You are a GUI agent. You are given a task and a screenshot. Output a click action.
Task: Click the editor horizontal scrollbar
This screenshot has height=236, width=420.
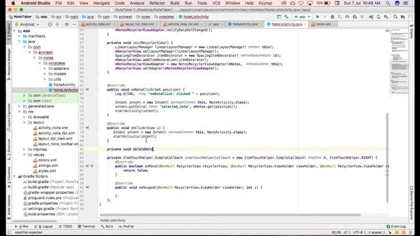230,215
